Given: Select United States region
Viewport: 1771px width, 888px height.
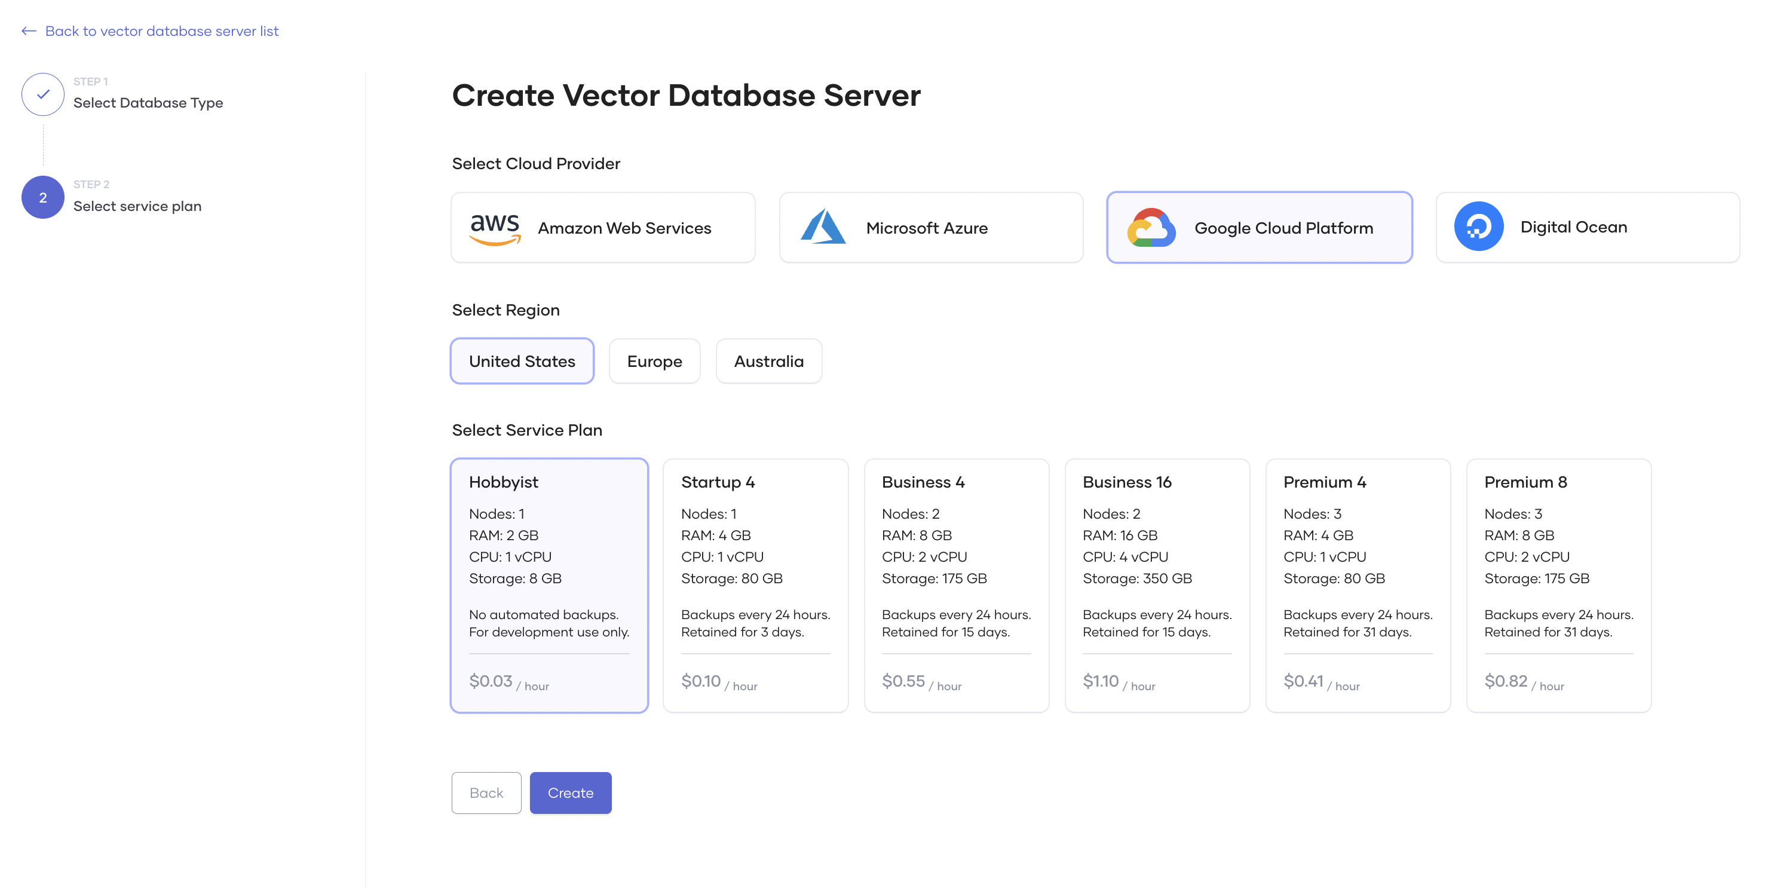Looking at the screenshot, I should click(522, 361).
